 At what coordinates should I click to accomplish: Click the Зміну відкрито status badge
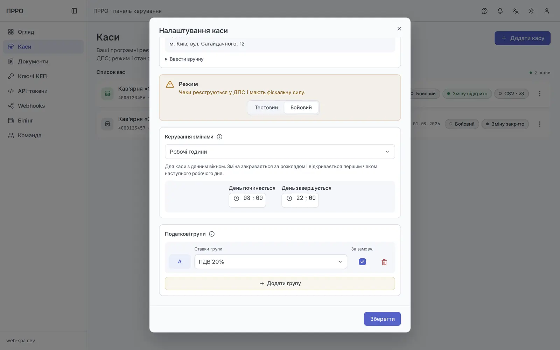click(x=467, y=94)
